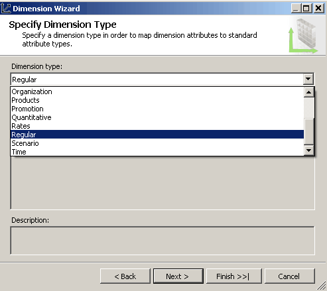327x291 pixels.
Task: Click the Next button
Action: [x=178, y=276]
